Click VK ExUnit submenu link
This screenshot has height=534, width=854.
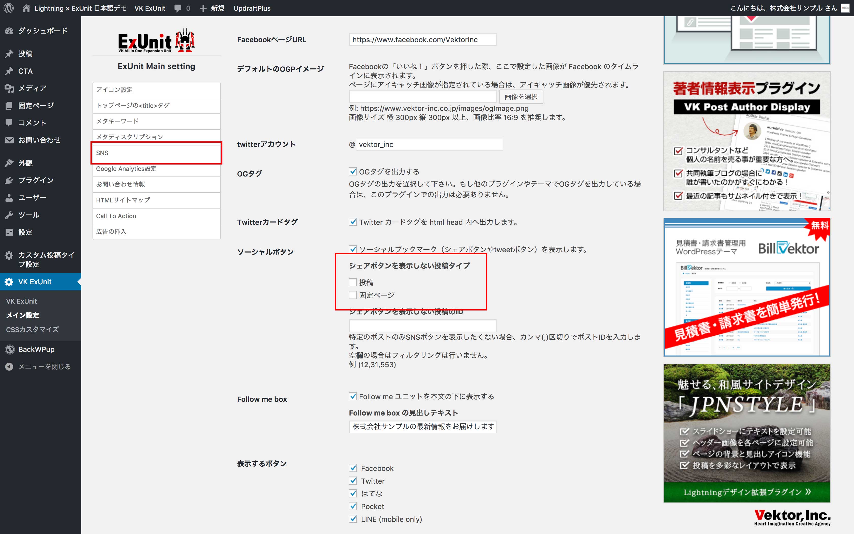point(22,301)
